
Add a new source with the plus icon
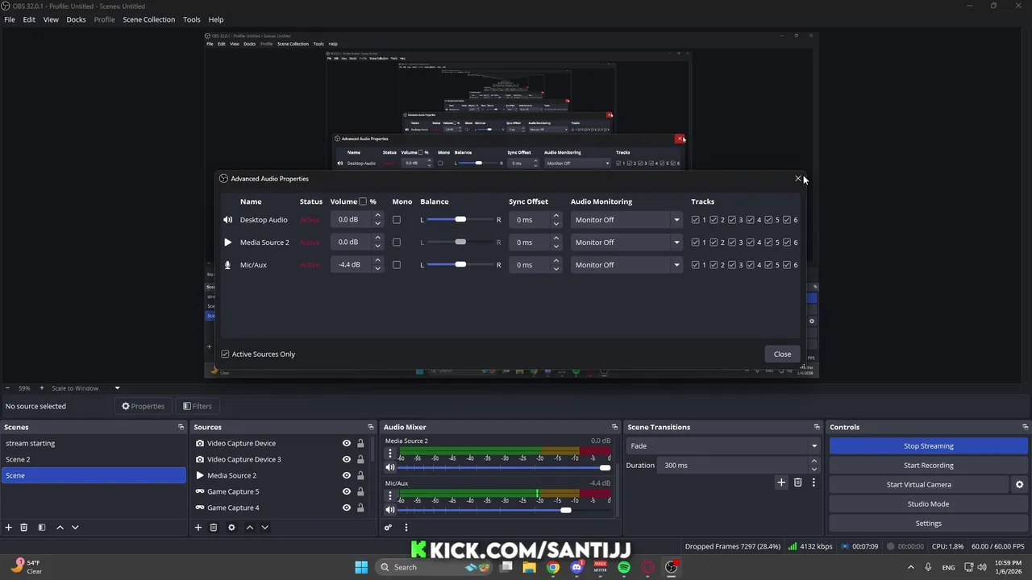pos(198,528)
